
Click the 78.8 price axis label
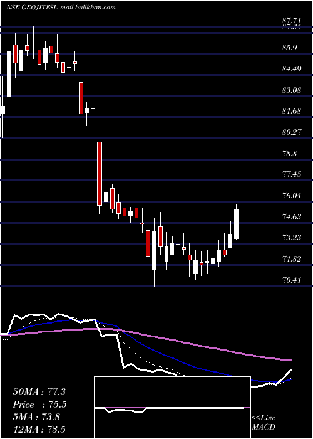click(x=289, y=154)
